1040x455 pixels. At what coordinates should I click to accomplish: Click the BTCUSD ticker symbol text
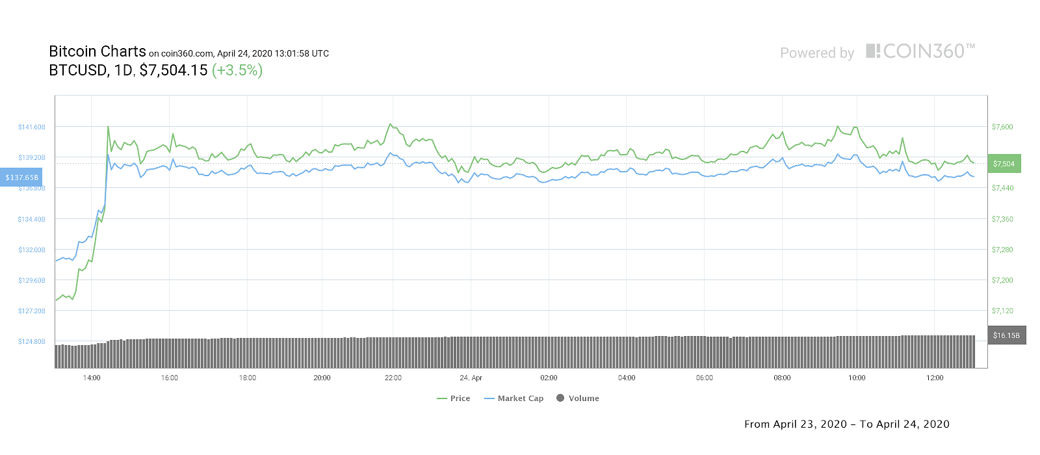pyautogui.click(x=78, y=70)
